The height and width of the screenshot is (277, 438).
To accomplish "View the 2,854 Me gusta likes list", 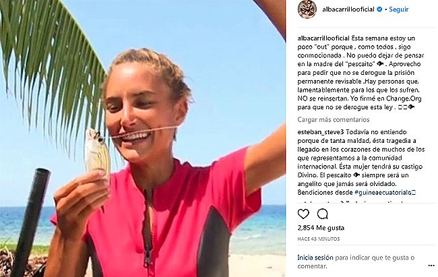I will tap(321, 228).
